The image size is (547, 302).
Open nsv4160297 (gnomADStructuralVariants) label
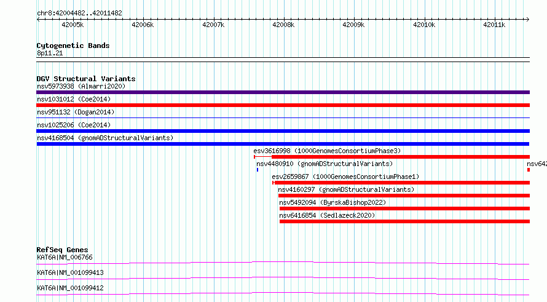(346, 189)
